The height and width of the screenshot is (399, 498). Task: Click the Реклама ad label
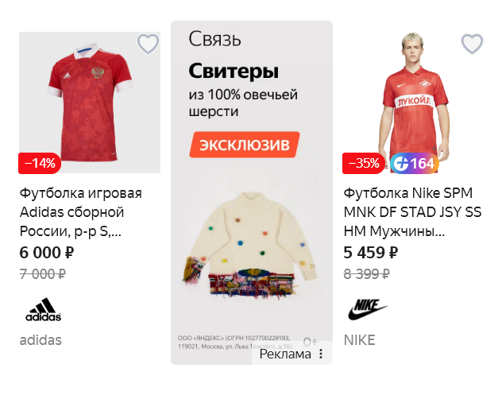[285, 354]
